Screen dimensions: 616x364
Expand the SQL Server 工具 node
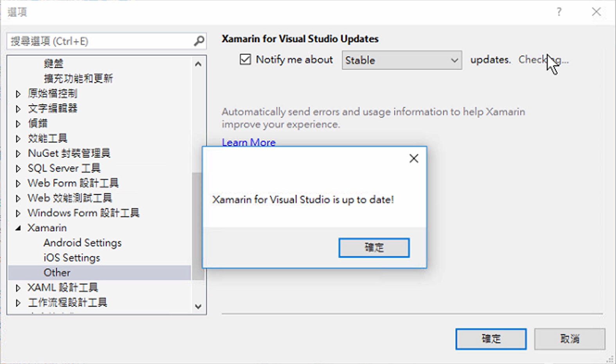coord(18,168)
